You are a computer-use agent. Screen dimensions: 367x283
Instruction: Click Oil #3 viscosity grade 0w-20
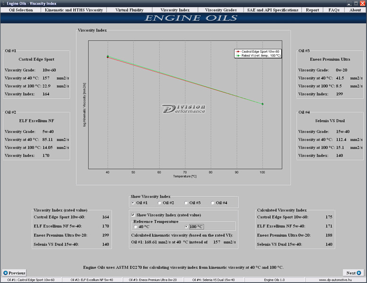341,70
